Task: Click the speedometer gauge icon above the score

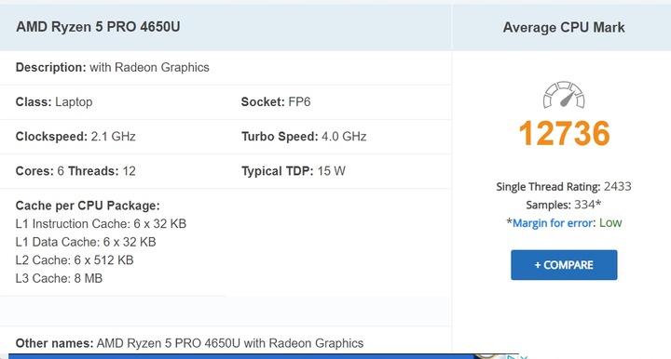Action: point(564,95)
